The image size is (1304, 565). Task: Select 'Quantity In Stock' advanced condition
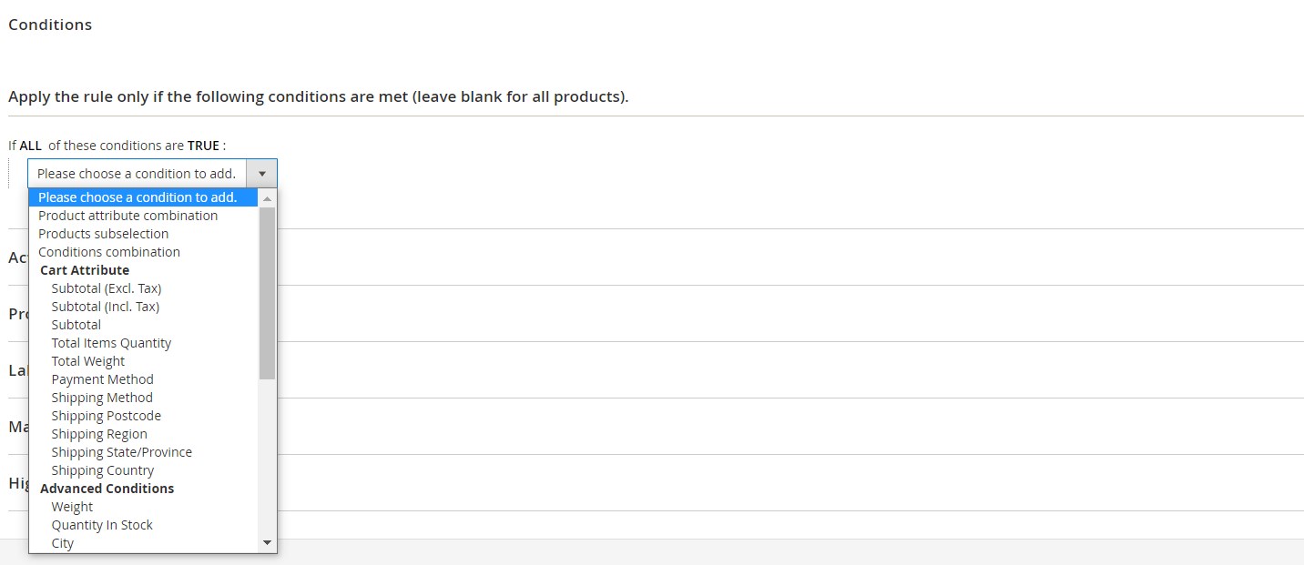102,525
